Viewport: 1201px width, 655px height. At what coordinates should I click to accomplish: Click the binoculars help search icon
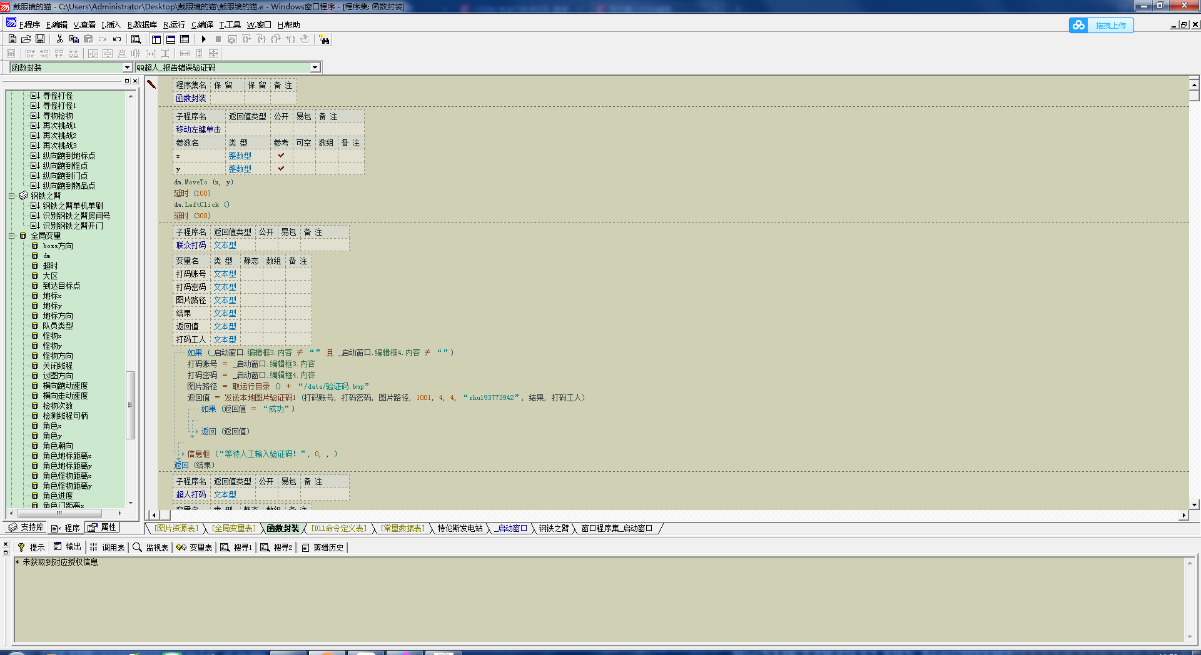(x=324, y=39)
